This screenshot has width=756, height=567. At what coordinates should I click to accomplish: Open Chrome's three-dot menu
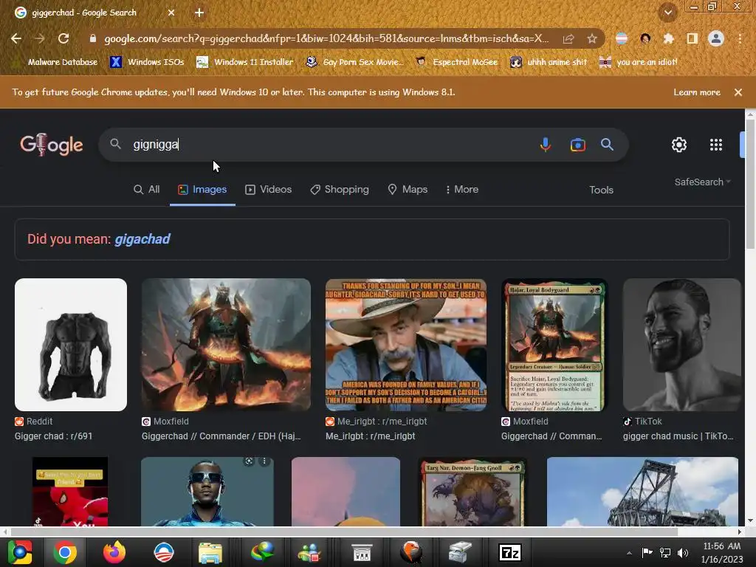[x=740, y=38]
